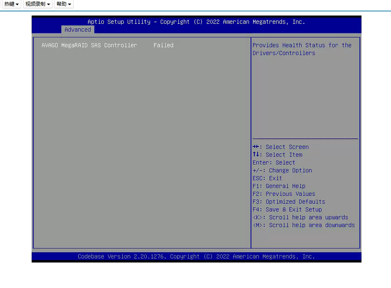Click the Select Screen key hint
The width and height of the screenshot is (391, 288).
281,147
